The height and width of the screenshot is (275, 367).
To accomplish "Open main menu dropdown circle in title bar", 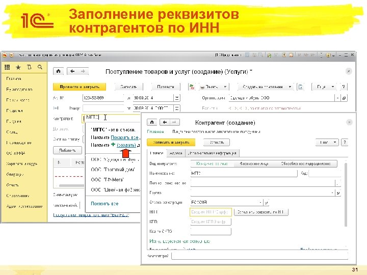I will tap(11, 55).
